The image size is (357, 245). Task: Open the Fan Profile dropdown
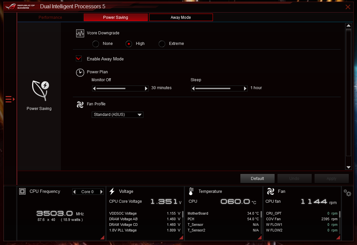118,115
